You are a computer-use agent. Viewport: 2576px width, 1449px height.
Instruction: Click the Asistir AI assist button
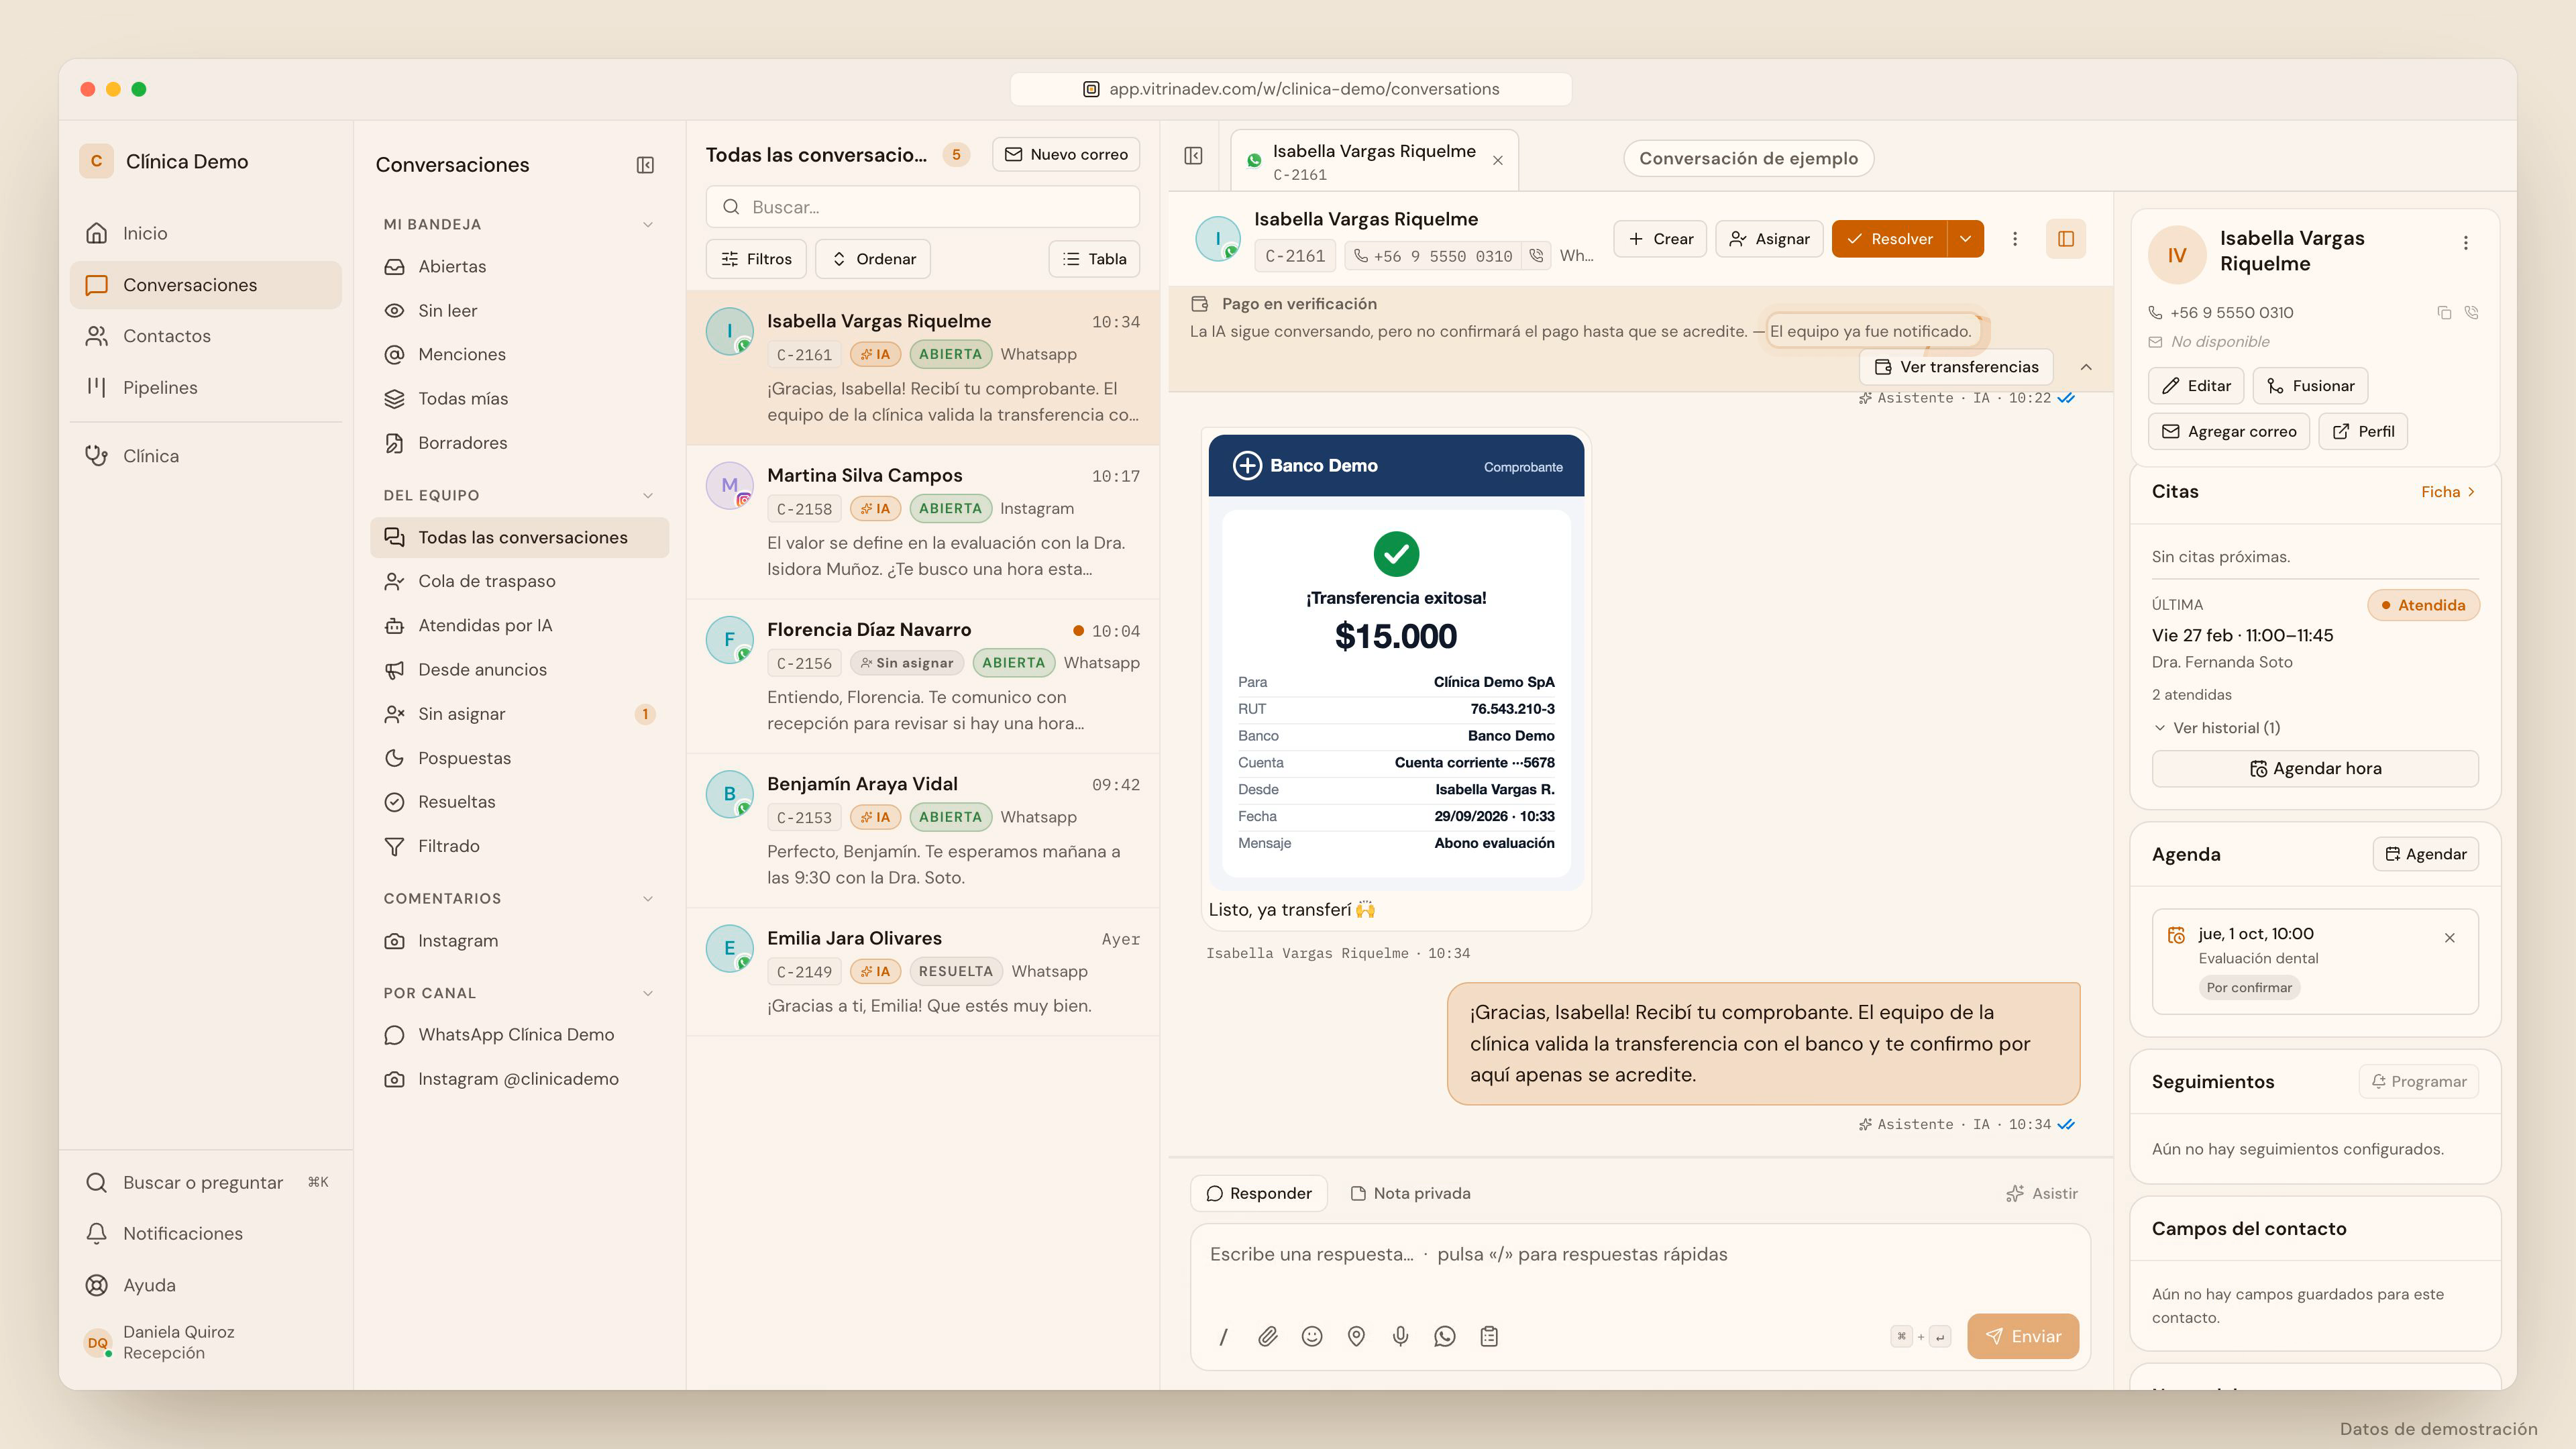(x=2042, y=1194)
